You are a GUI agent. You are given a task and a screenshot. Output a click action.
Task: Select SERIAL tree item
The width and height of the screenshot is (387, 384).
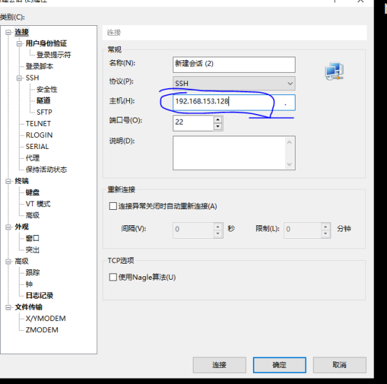click(x=37, y=146)
